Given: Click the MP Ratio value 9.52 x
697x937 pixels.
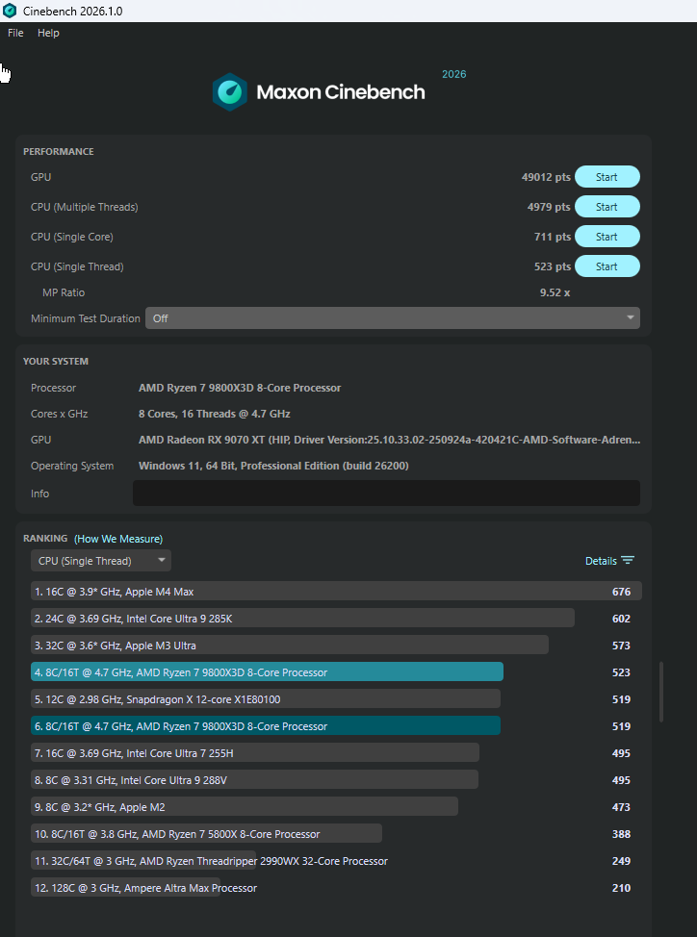Looking at the screenshot, I should 555,292.
